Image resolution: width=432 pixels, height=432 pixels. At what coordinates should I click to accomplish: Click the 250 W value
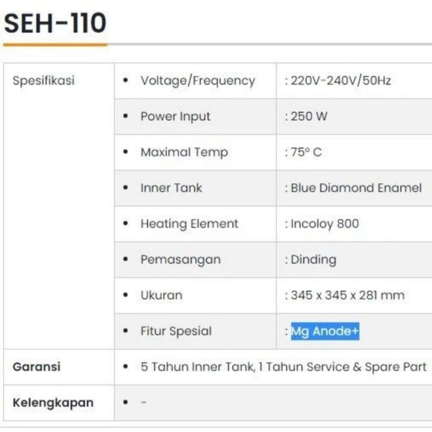[309, 117]
